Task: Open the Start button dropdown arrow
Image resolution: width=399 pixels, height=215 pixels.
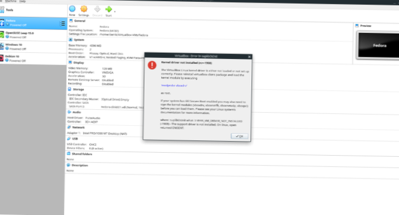Action: [115, 12]
